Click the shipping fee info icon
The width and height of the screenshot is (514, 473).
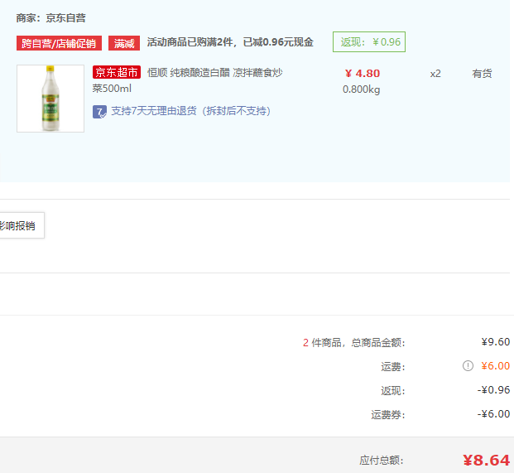point(468,365)
